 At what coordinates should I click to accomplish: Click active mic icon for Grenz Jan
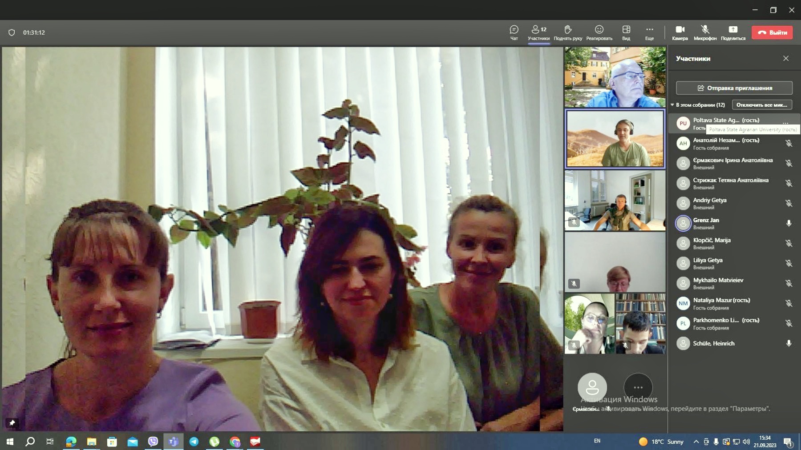[789, 223]
